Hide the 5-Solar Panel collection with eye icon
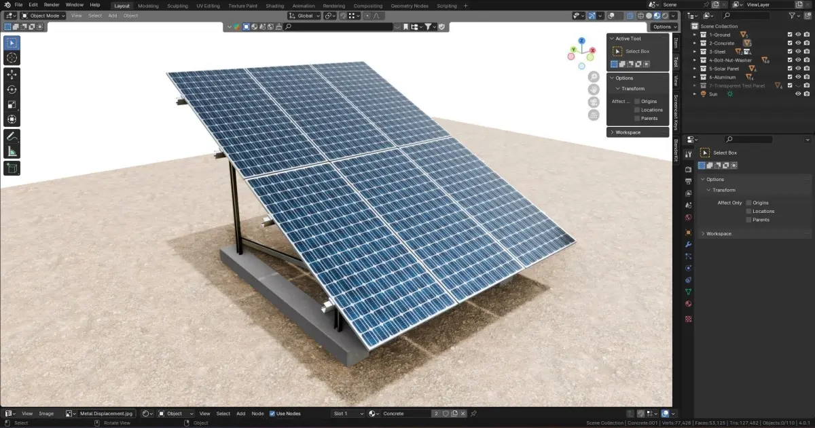The width and height of the screenshot is (815, 428). click(x=798, y=69)
